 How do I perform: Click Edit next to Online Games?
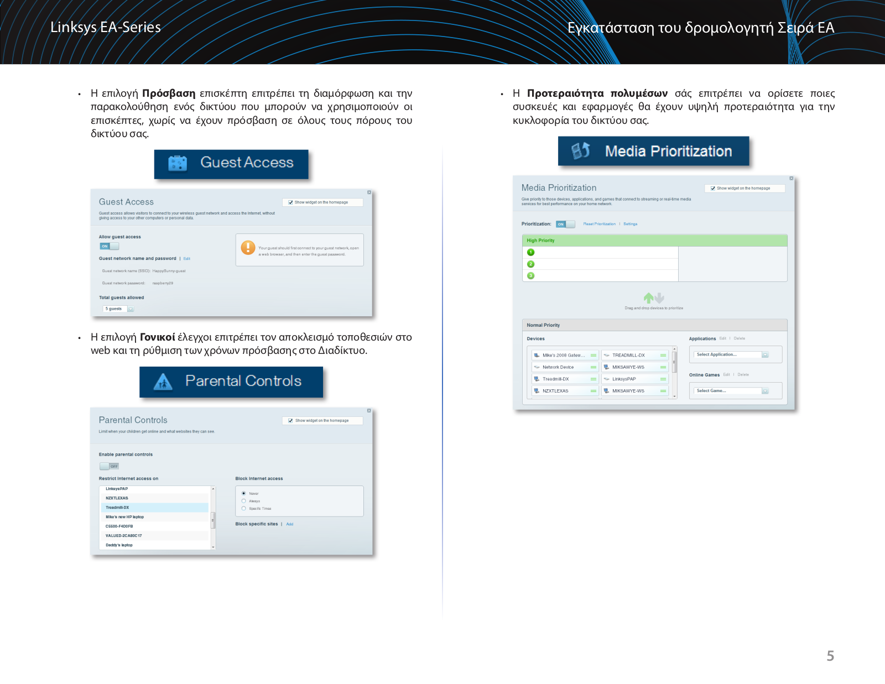[x=726, y=375]
